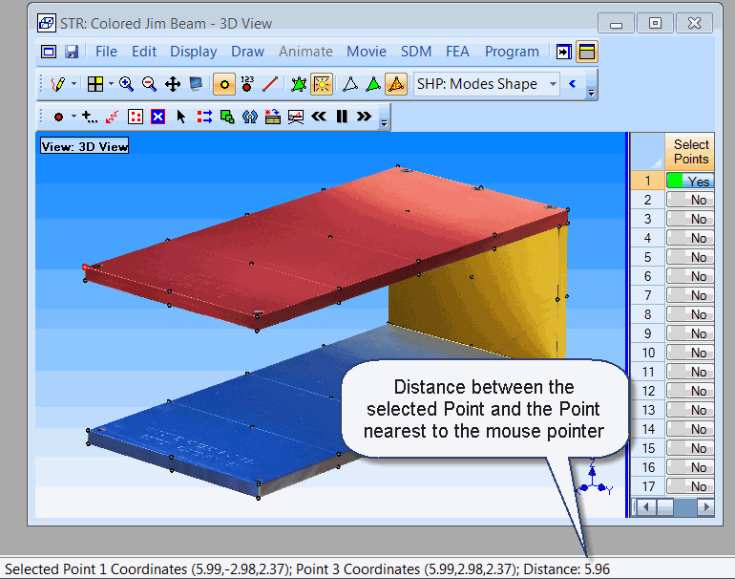Click the green star surface icon

[299, 84]
